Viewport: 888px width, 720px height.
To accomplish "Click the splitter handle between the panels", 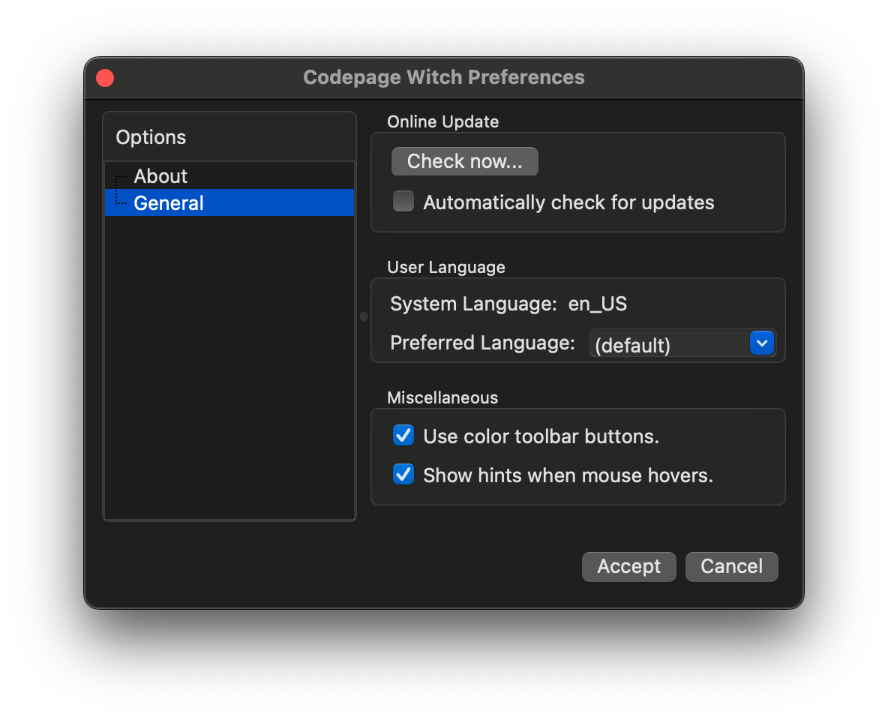I will (364, 316).
